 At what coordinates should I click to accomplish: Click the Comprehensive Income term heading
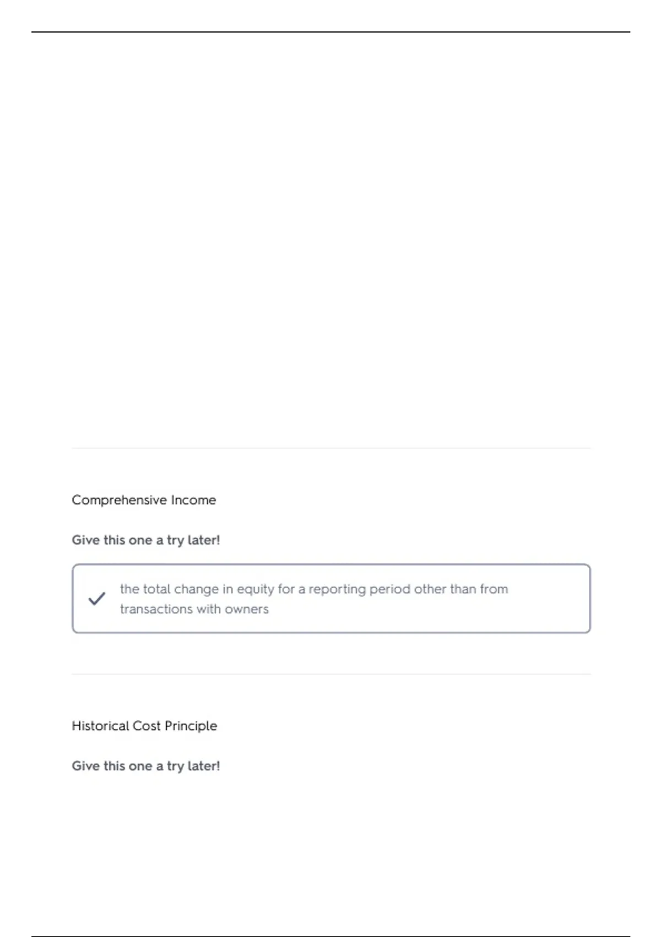coord(144,500)
